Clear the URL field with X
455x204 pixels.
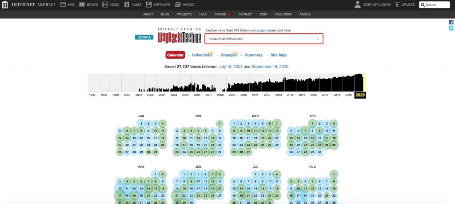tap(318, 38)
